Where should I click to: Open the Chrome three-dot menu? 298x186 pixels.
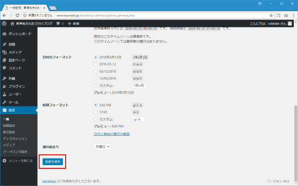[294, 15]
